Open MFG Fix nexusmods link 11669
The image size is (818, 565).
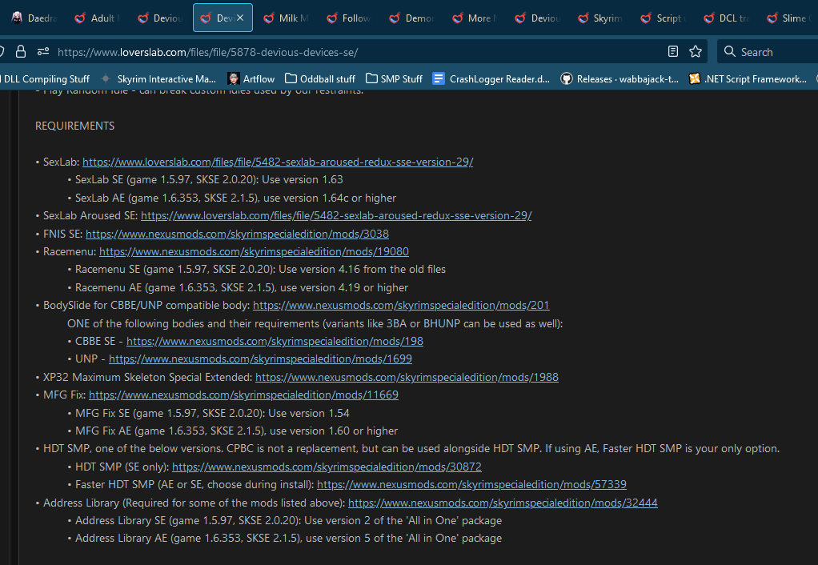(x=243, y=395)
